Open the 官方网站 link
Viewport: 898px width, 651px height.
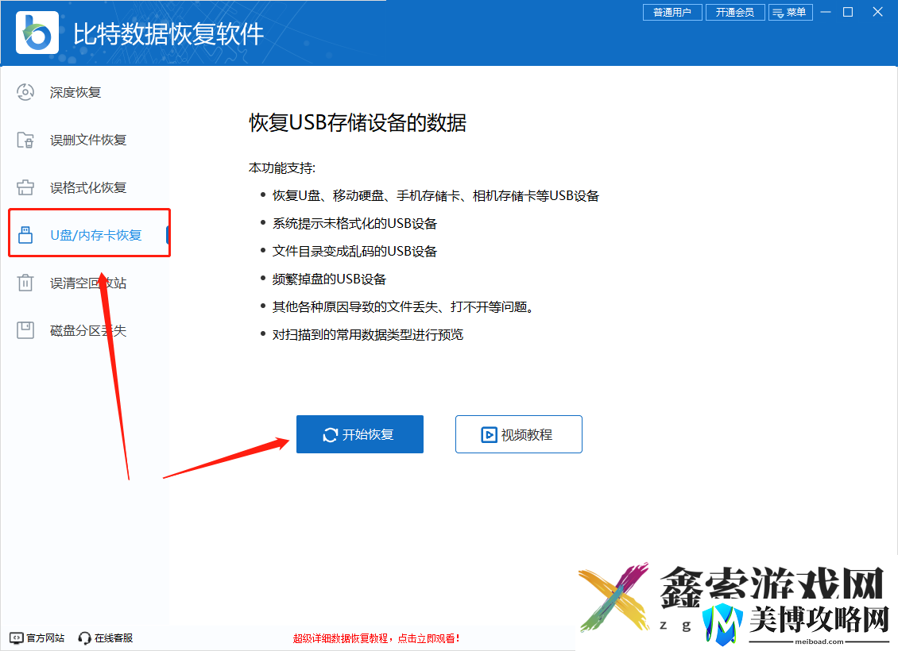click(x=38, y=638)
